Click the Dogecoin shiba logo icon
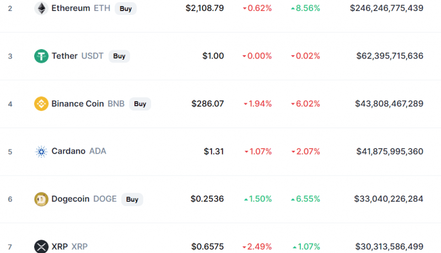This screenshot has width=441, height=253. click(x=41, y=199)
